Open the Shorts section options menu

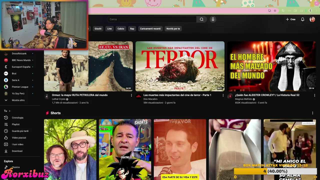click(312, 113)
